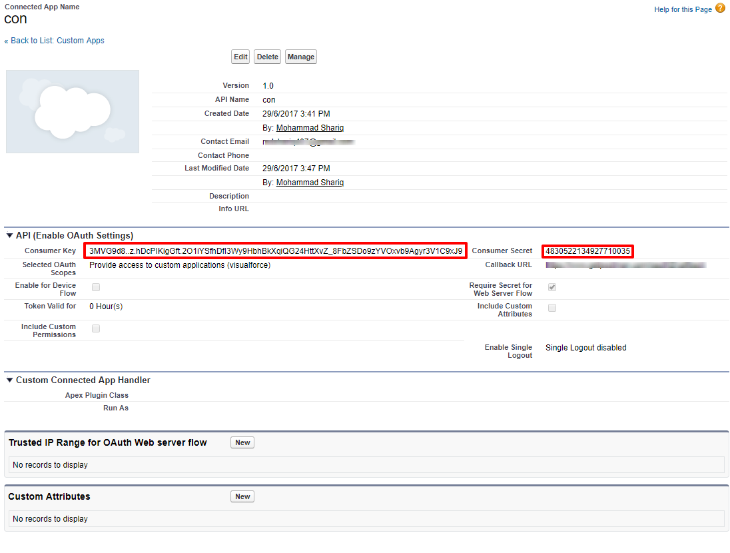Toggle Include Custom Attributes checkbox
The image size is (730, 553).
552,308
